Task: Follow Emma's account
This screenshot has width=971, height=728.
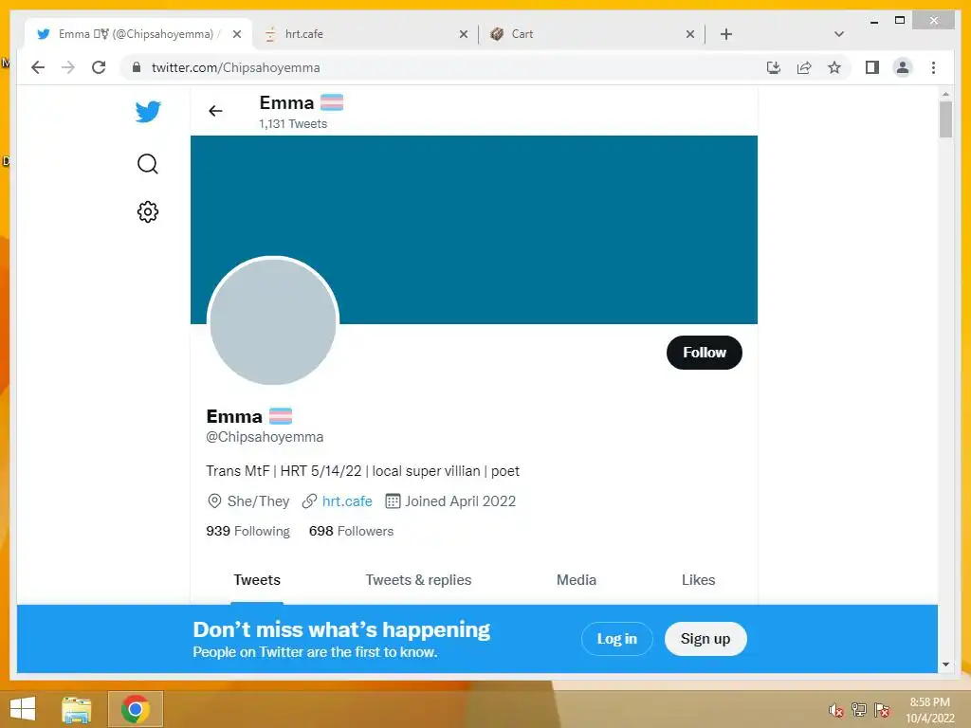Action: coord(705,353)
